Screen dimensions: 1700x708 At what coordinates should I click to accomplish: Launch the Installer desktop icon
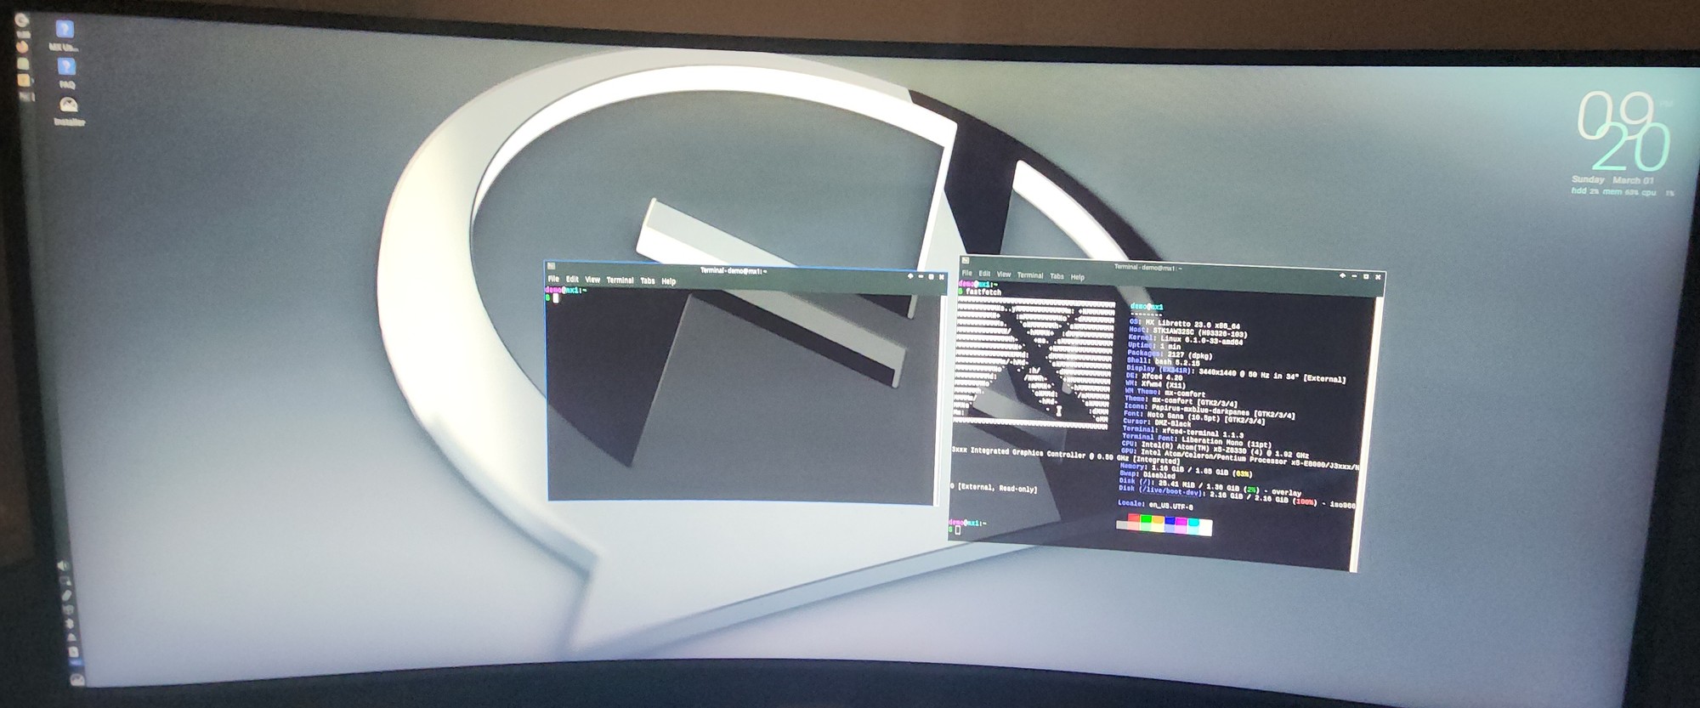[x=69, y=106]
